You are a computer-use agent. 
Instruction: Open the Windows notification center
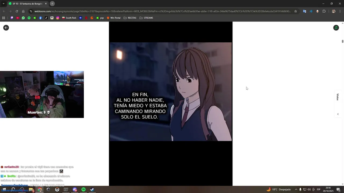pyautogui.click(x=338, y=190)
